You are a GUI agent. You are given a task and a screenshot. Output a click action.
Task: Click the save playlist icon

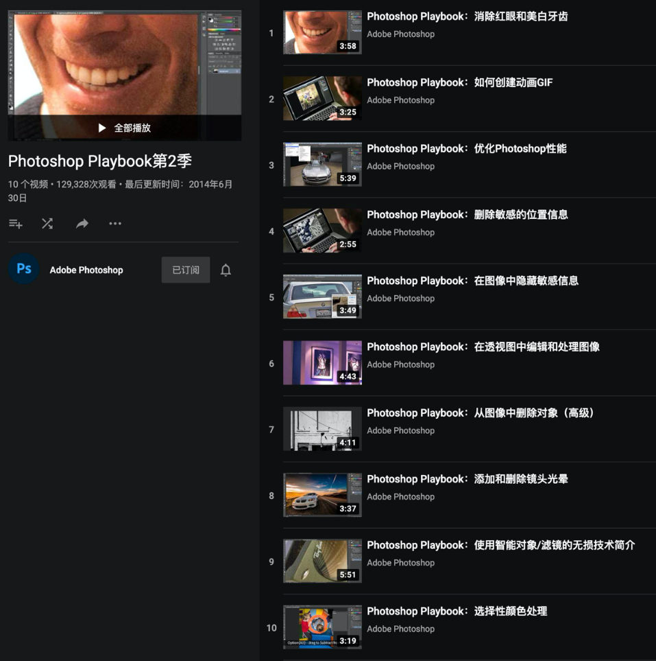pyautogui.click(x=16, y=224)
